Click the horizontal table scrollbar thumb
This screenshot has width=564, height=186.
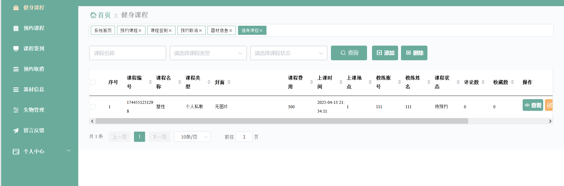click(x=282, y=121)
